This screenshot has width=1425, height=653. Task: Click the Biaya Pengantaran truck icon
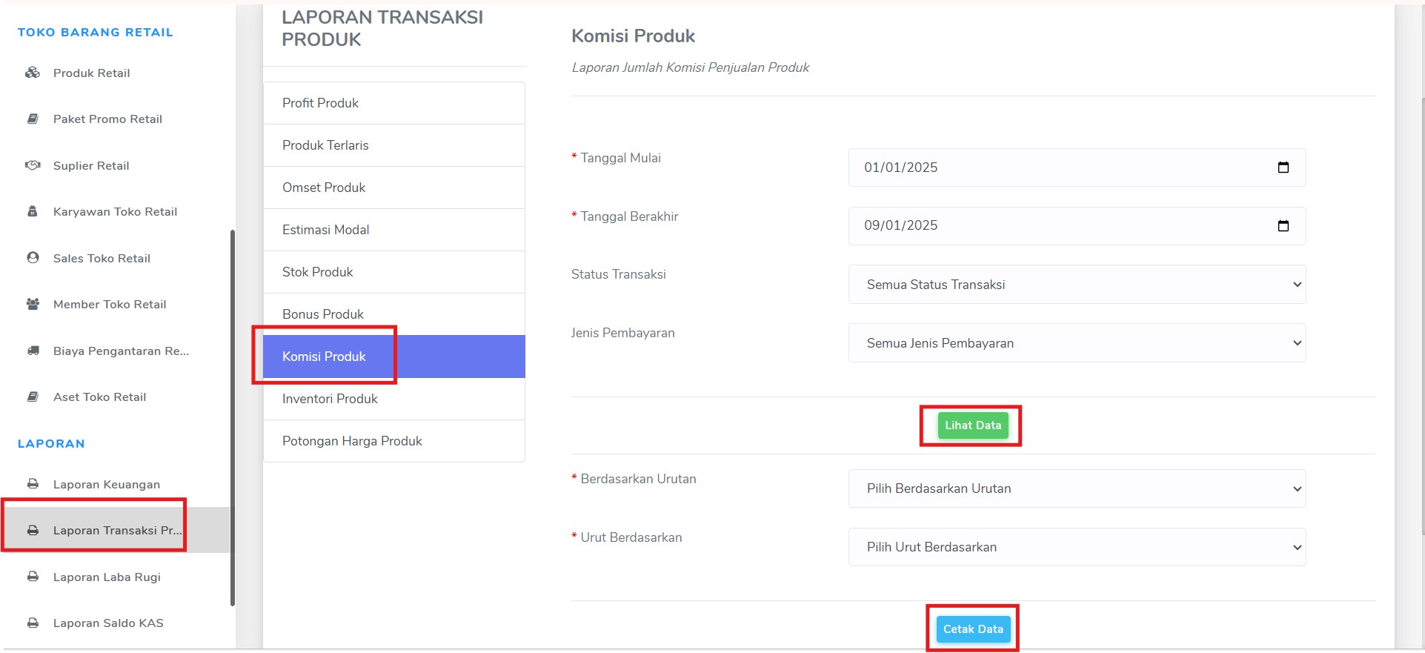click(x=33, y=351)
